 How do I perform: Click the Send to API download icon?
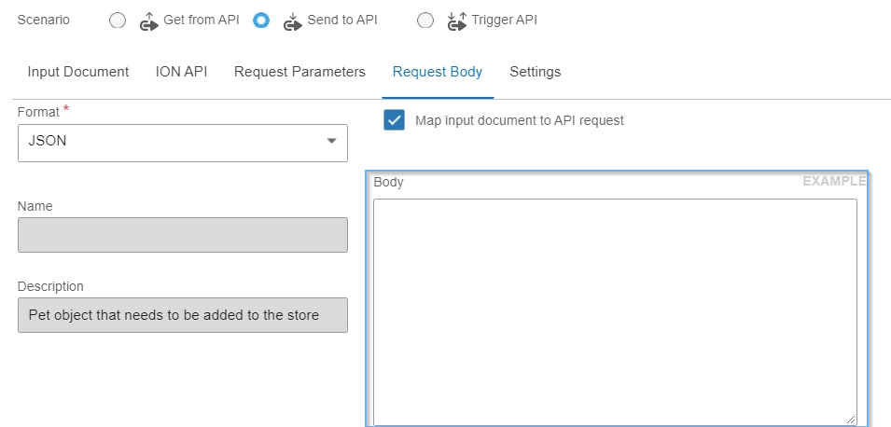[x=293, y=21]
